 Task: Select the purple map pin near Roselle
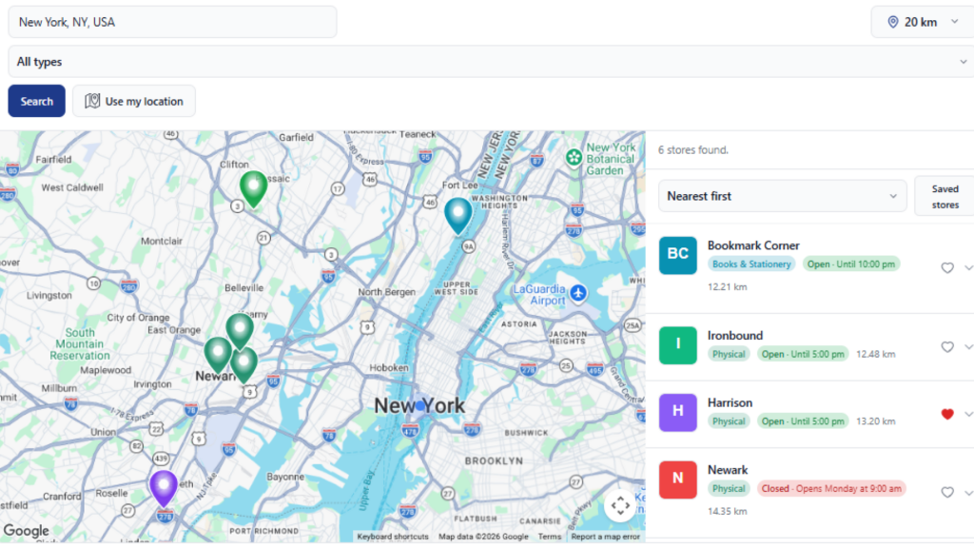tap(164, 488)
